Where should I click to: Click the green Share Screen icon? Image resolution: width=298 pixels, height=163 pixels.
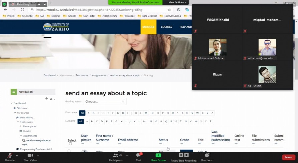[x=158, y=155]
